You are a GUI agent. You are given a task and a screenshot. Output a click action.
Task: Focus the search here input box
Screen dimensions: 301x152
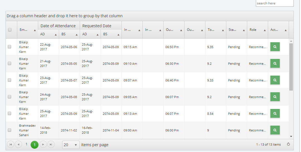click(275, 3)
